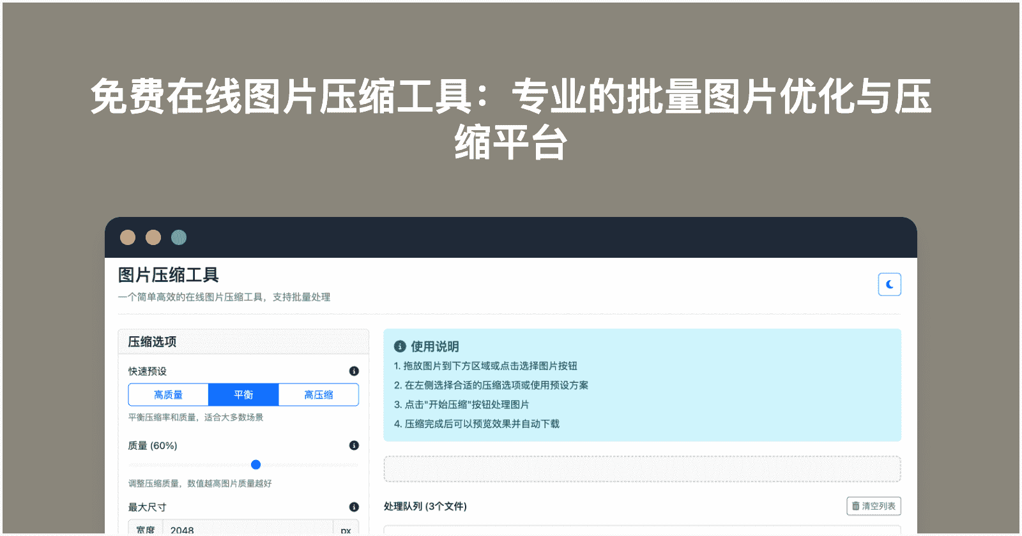Viewport: 1022px width, 536px height.
Task: Click the 处理队列 (3个文件) label
Action: pyautogui.click(x=425, y=506)
